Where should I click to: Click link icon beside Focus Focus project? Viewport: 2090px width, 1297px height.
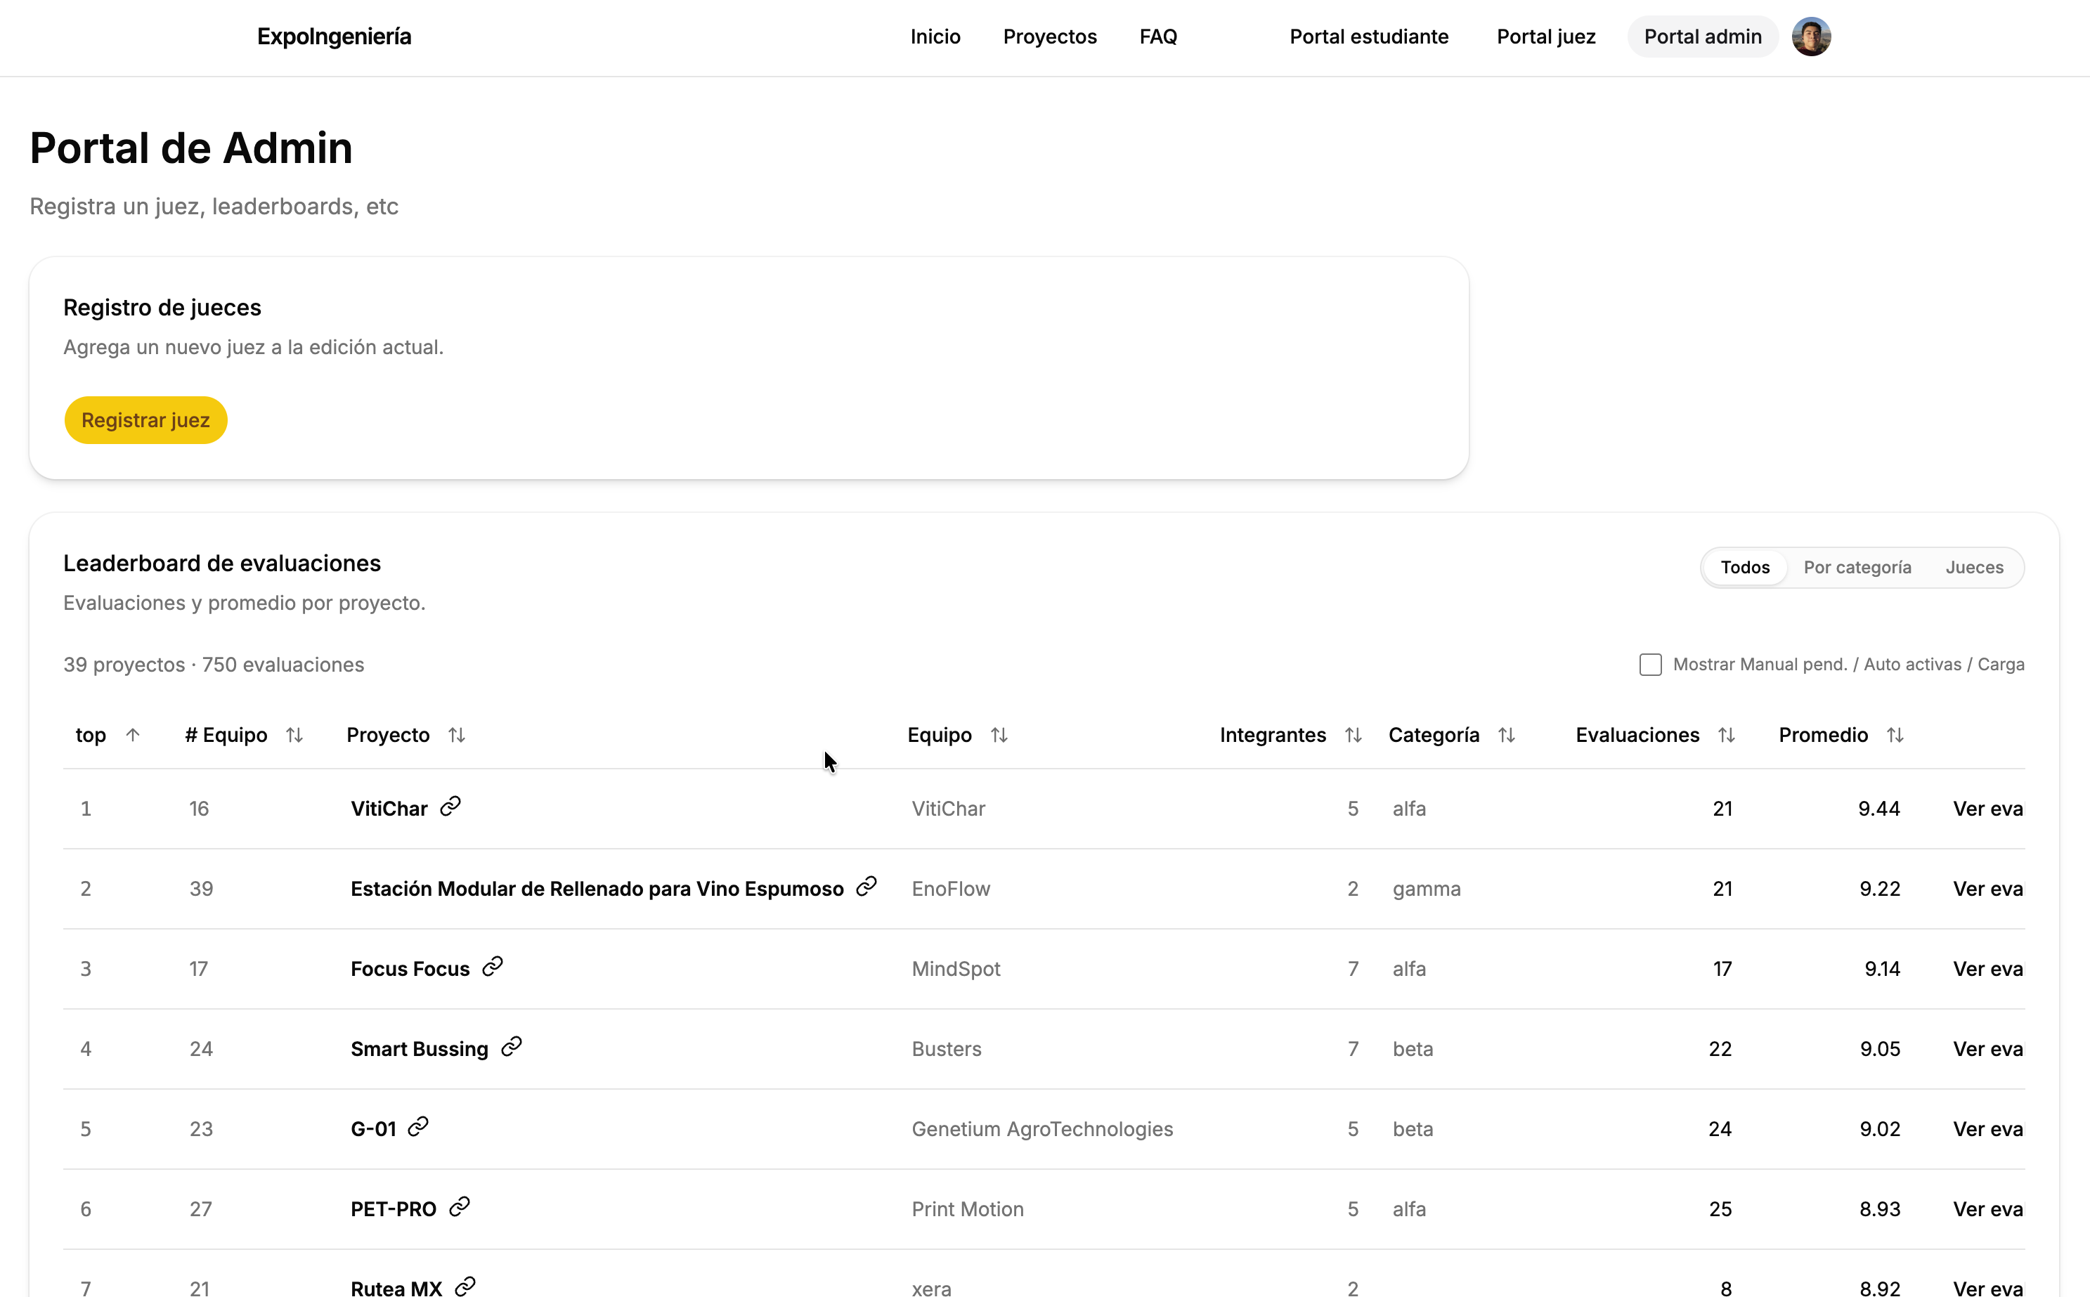[x=493, y=967]
